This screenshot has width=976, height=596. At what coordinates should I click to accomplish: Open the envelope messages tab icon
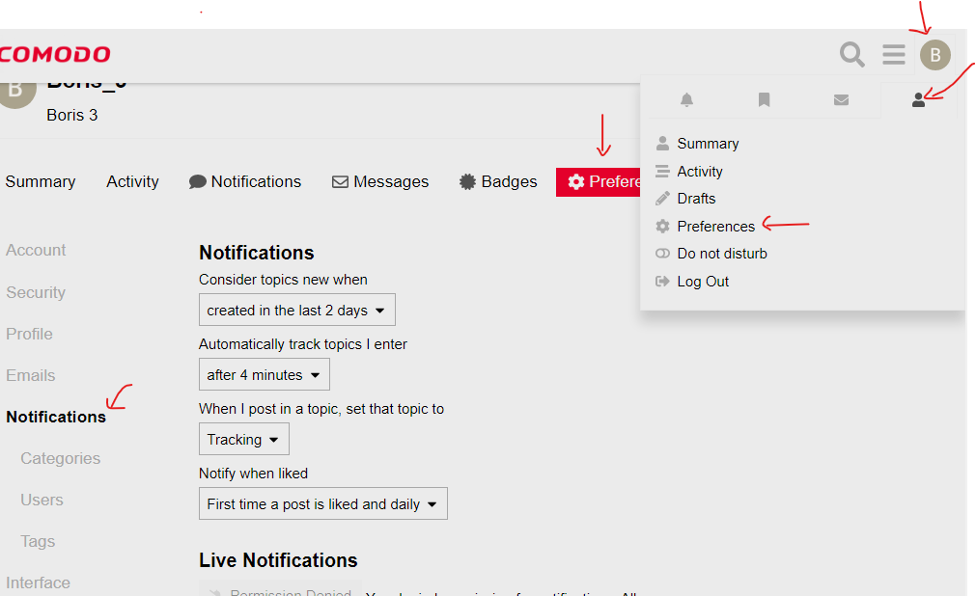tap(841, 99)
